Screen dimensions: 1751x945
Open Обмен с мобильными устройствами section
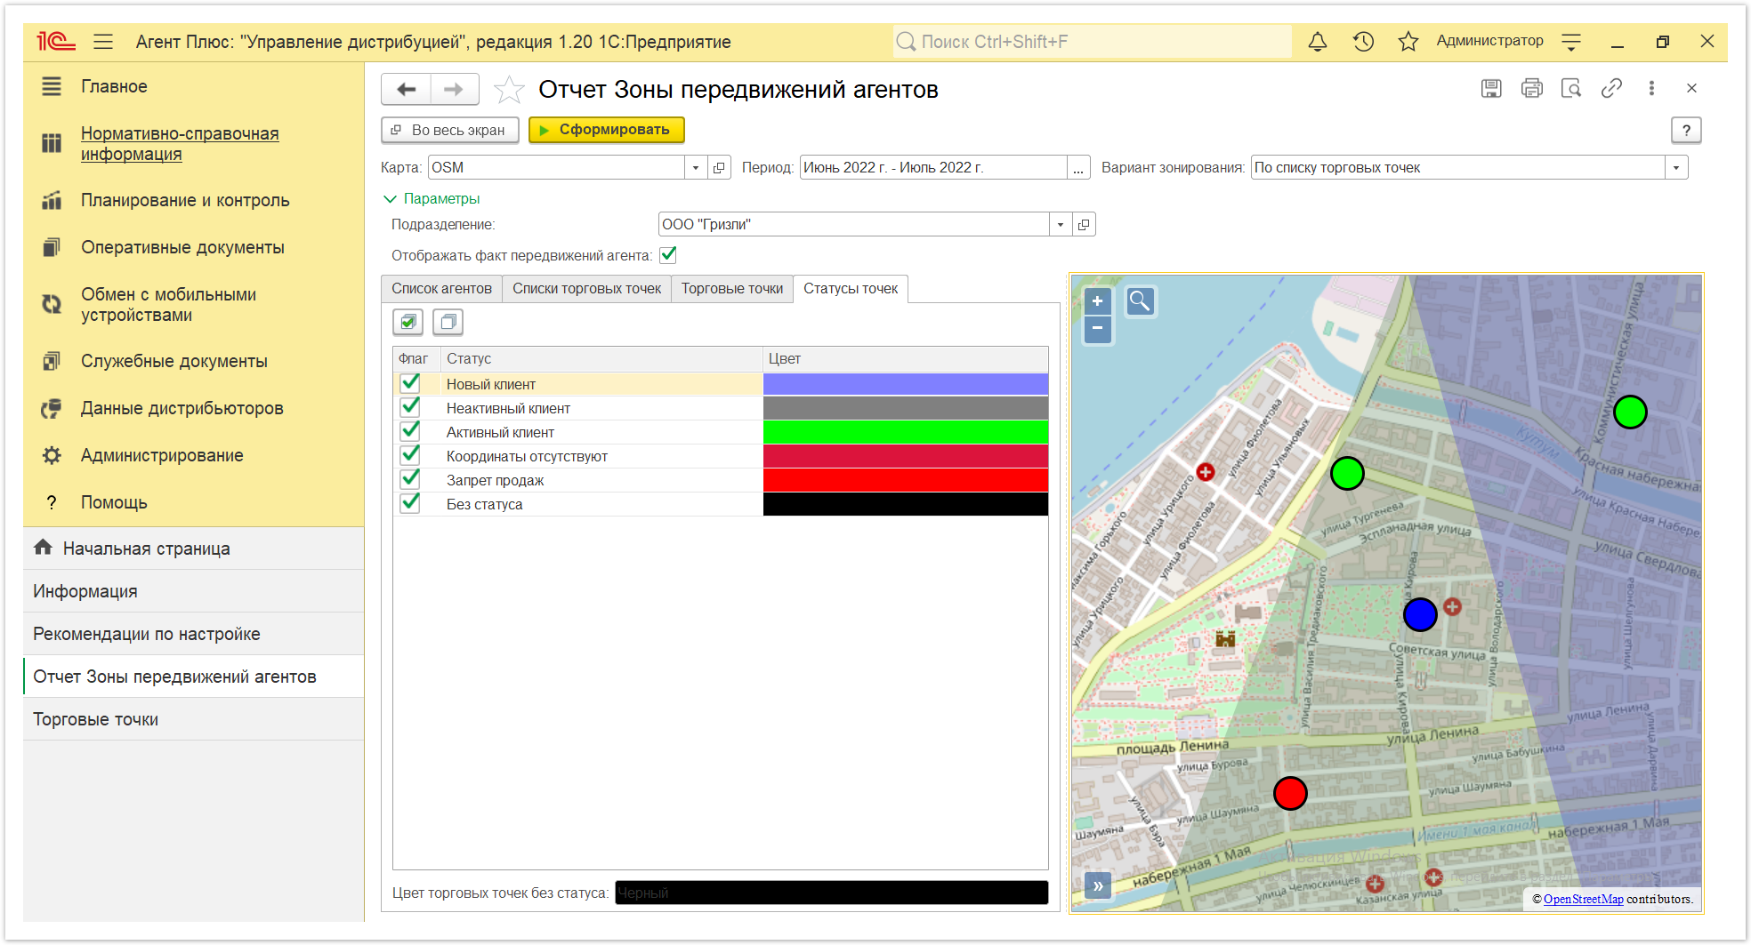point(168,304)
